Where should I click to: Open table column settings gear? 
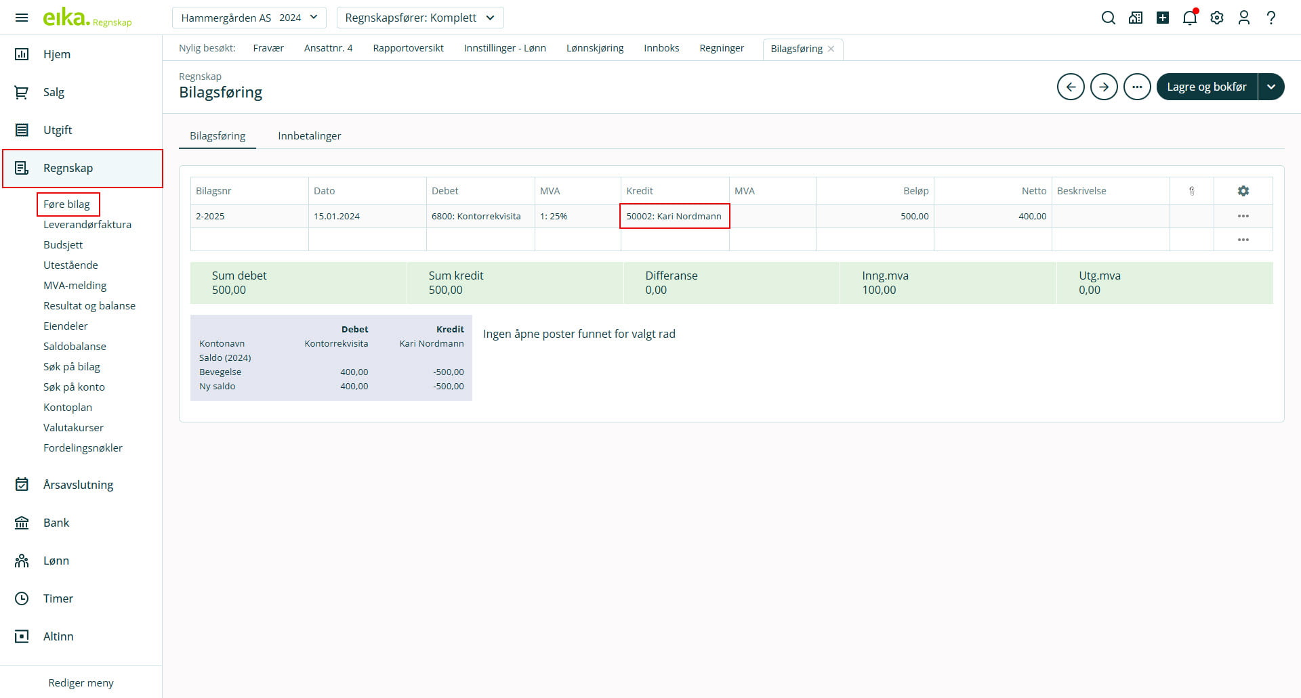click(x=1243, y=191)
